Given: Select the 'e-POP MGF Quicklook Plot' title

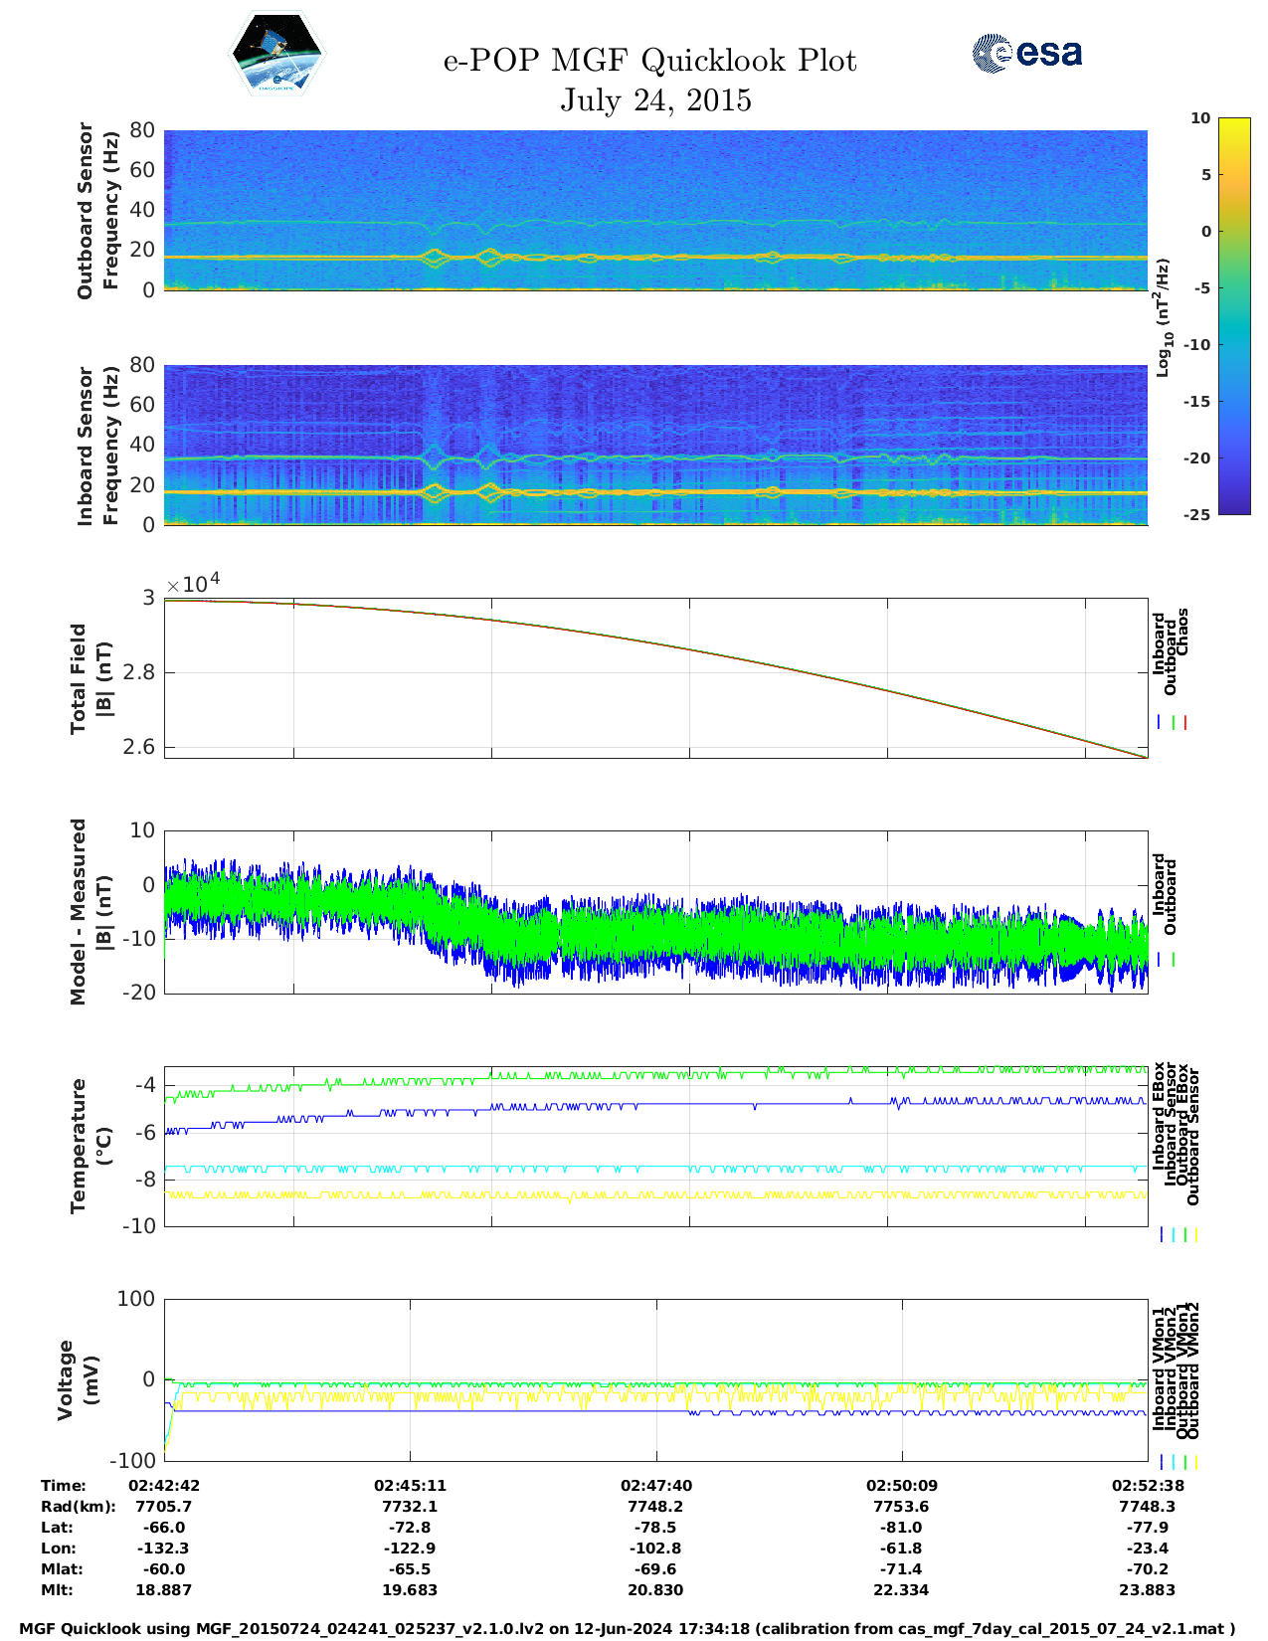Looking at the screenshot, I should 649,61.
